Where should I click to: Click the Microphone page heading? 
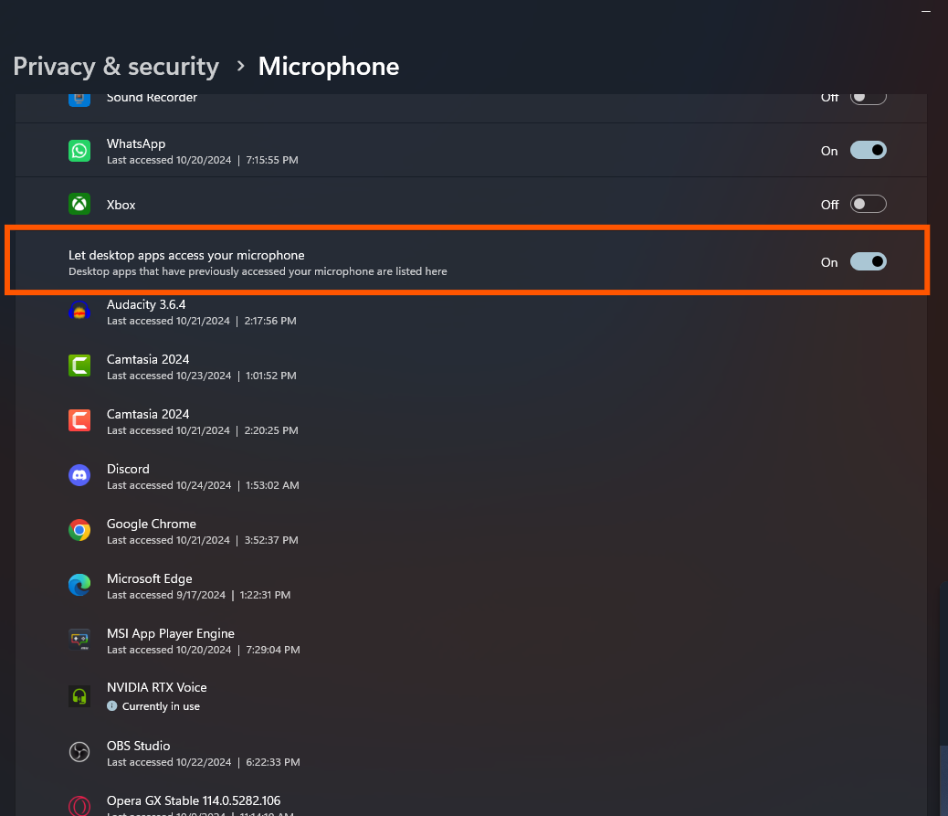[x=329, y=67]
